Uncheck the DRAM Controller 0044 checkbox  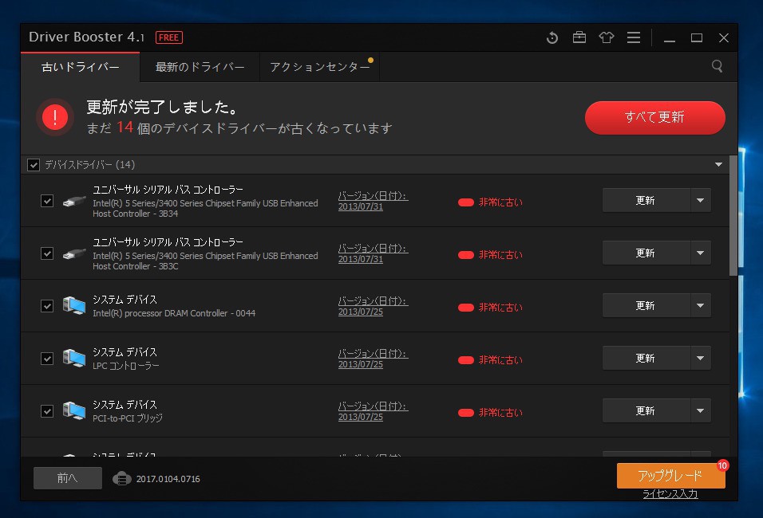[47, 306]
